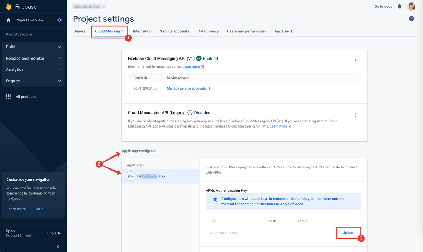Click the iOS app badge icon
The width and height of the screenshot is (423, 252).
pos(131,176)
